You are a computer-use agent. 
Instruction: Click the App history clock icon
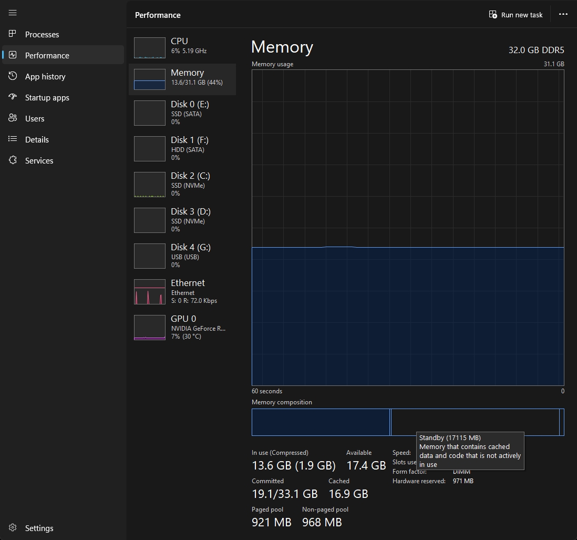click(x=13, y=76)
